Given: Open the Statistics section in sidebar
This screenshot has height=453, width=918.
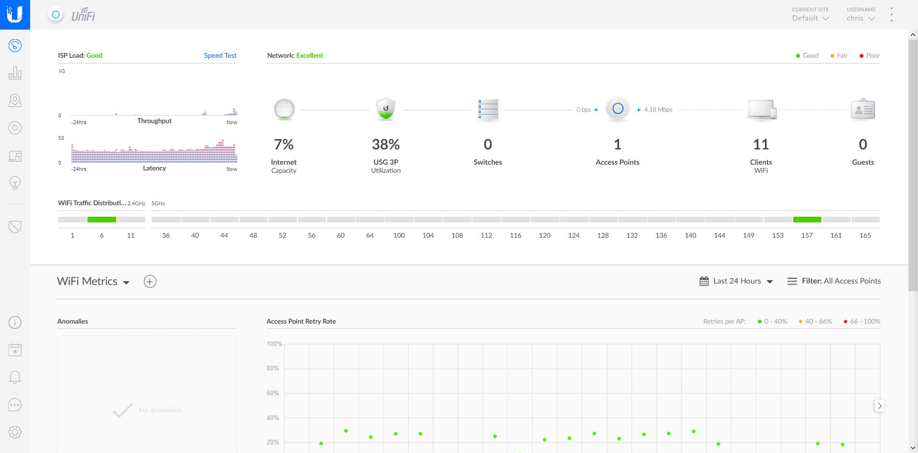Looking at the screenshot, I should [15, 73].
